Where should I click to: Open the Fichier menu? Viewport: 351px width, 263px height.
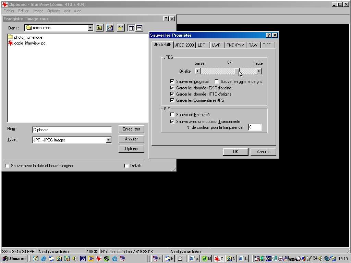tap(9, 11)
